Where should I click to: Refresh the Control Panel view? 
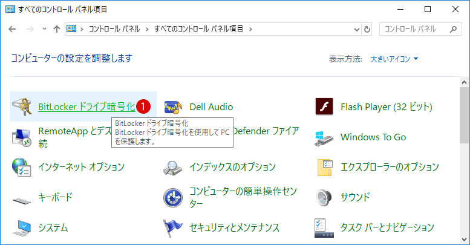point(367,30)
